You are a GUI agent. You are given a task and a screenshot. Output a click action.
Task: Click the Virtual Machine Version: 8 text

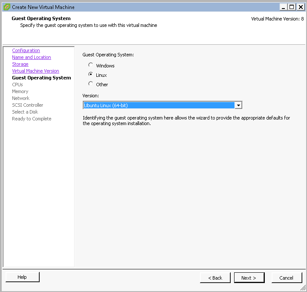(278, 19)
